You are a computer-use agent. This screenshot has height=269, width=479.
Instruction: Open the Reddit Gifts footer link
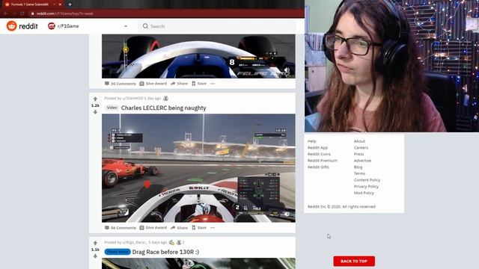pos(318,167)
